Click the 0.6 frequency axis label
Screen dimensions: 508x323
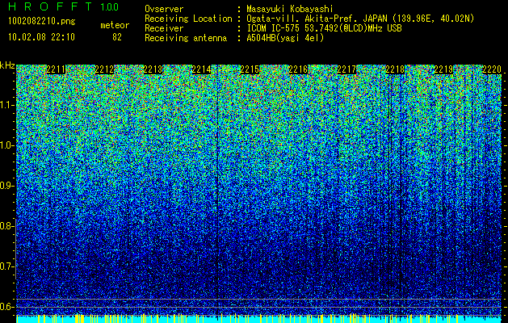(x=6, y=307)
